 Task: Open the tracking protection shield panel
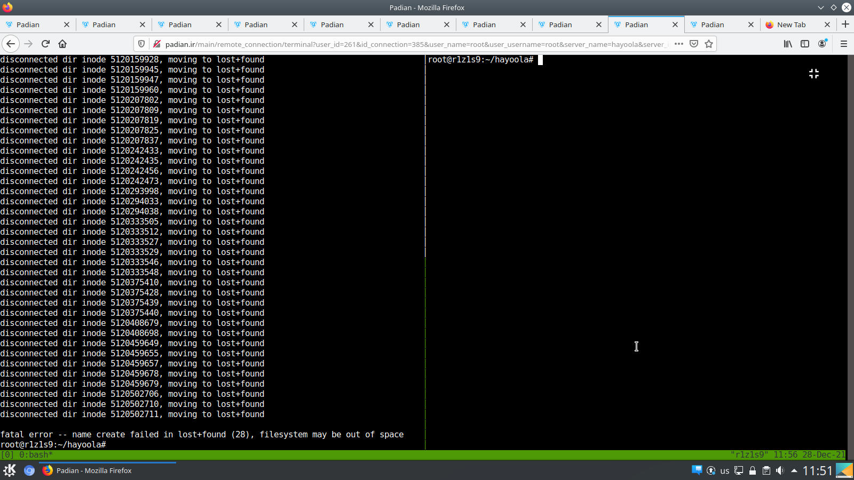141,44
